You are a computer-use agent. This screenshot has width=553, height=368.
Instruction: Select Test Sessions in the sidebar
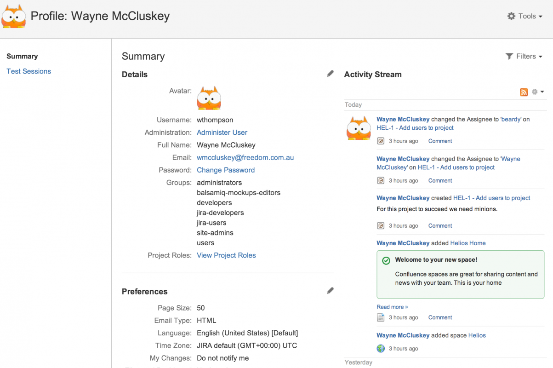[29, 71]
